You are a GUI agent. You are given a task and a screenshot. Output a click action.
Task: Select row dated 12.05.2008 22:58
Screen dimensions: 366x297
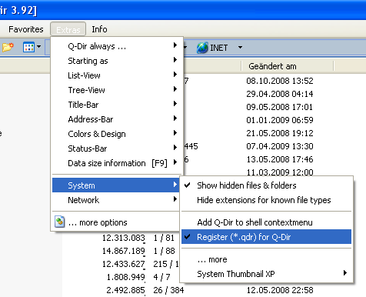(x=280, y=290)
